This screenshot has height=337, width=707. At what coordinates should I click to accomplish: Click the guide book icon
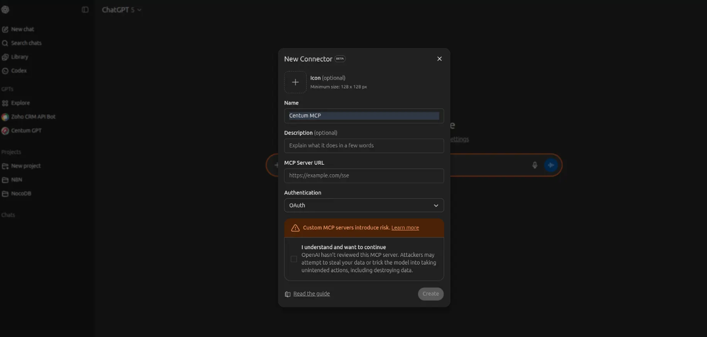(x=287, y=294)
